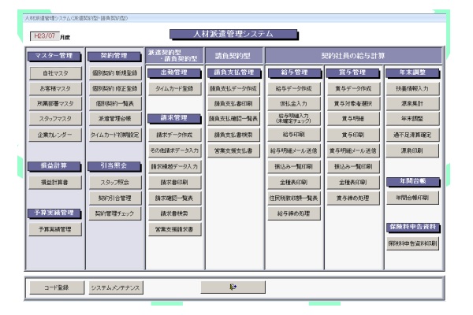Image resolution: width=473 pixels, height=315 pixels.
Task: Open 年間台帳印刷 button
Action: coord(412,198)
